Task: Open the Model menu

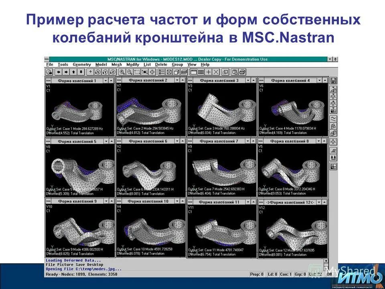Action: pyautogui.click(x=101, y=64)
